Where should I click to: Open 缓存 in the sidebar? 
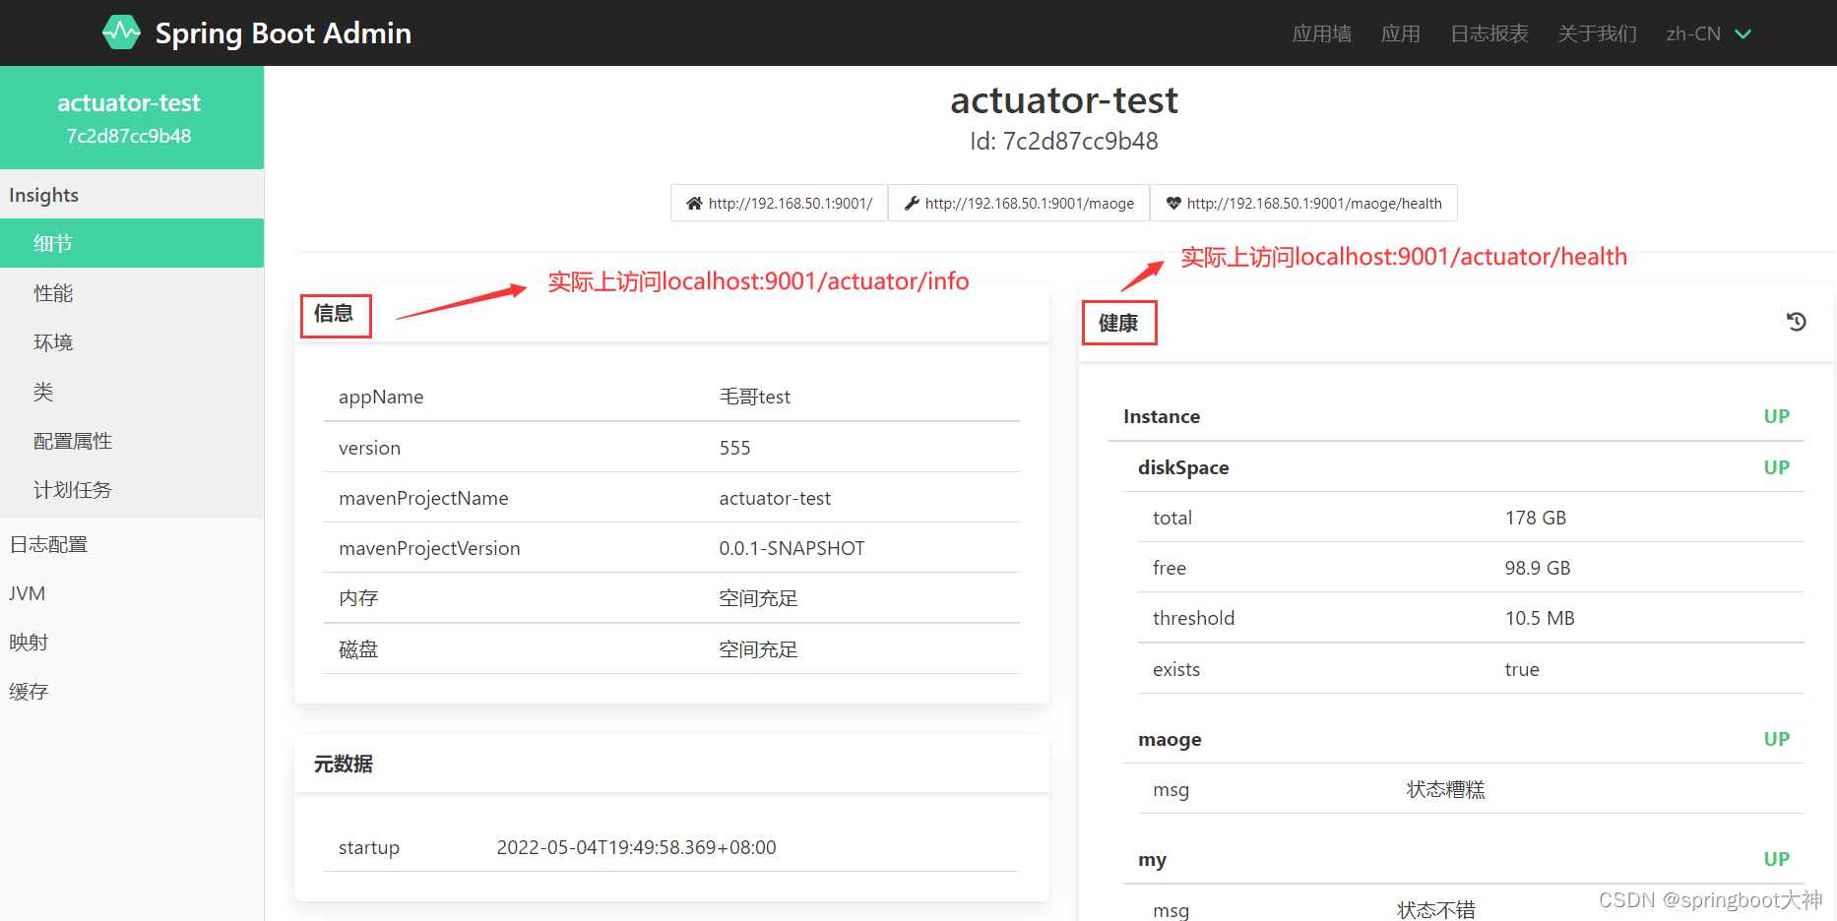click(132, 692)
